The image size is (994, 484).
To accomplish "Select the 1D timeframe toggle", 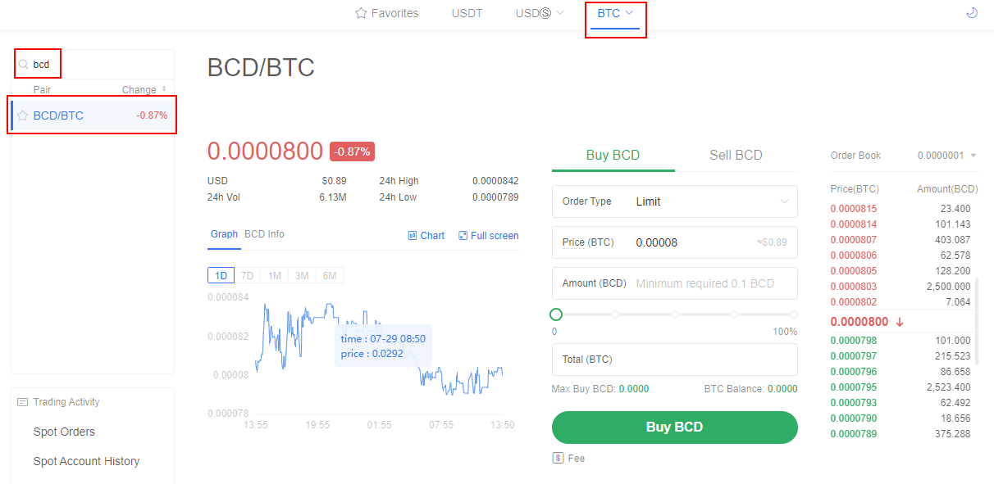I will [221, 275].
